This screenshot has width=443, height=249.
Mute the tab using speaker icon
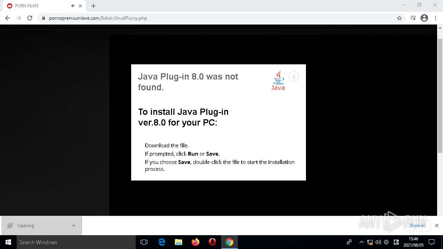tap(73, 6)
